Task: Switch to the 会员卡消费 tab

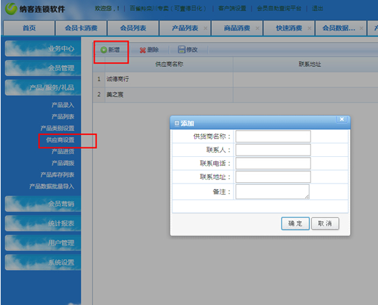Action: [81, 28]
